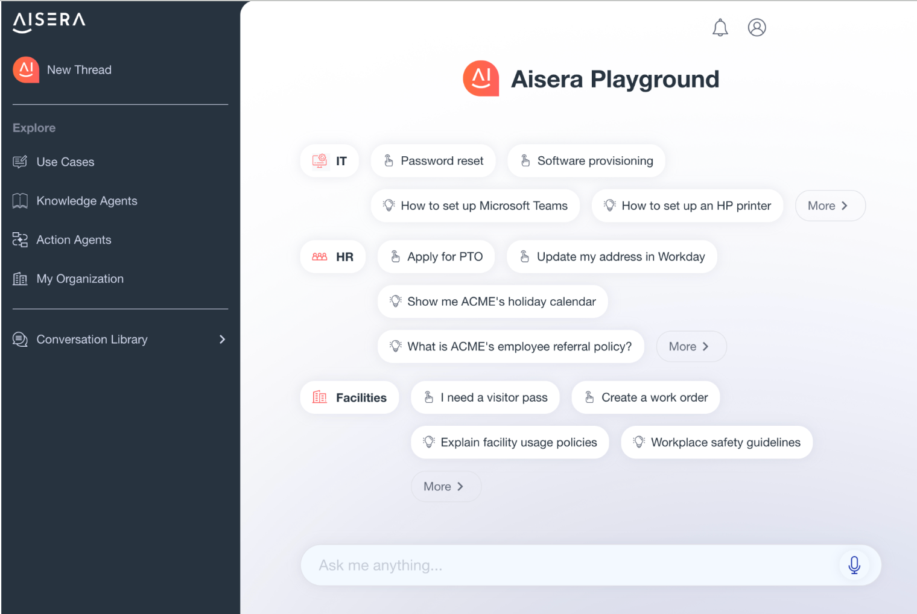Click the hand icon on visitor pass chip
This screenshot has height=614, width=917.
pos(429,397)
